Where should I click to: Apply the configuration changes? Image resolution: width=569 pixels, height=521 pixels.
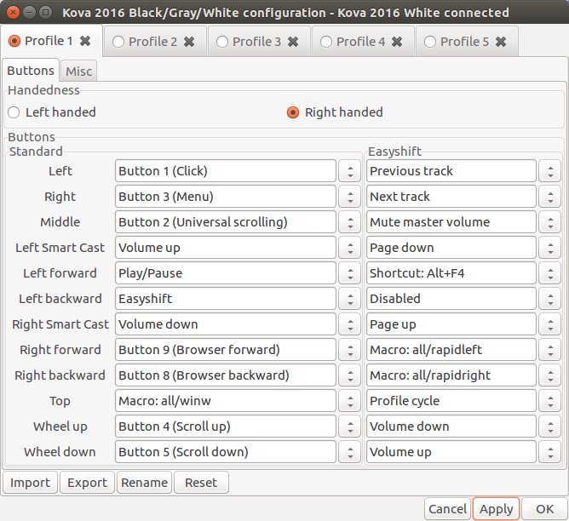pos(496,509)
